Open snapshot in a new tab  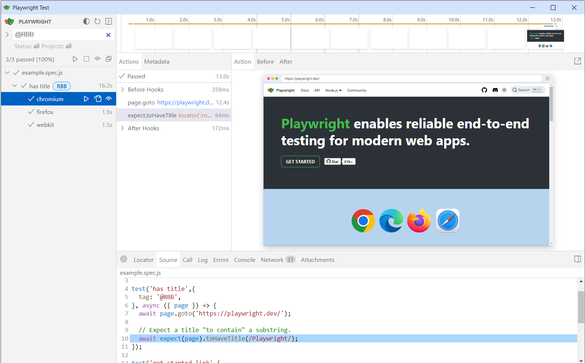point(577,61)
